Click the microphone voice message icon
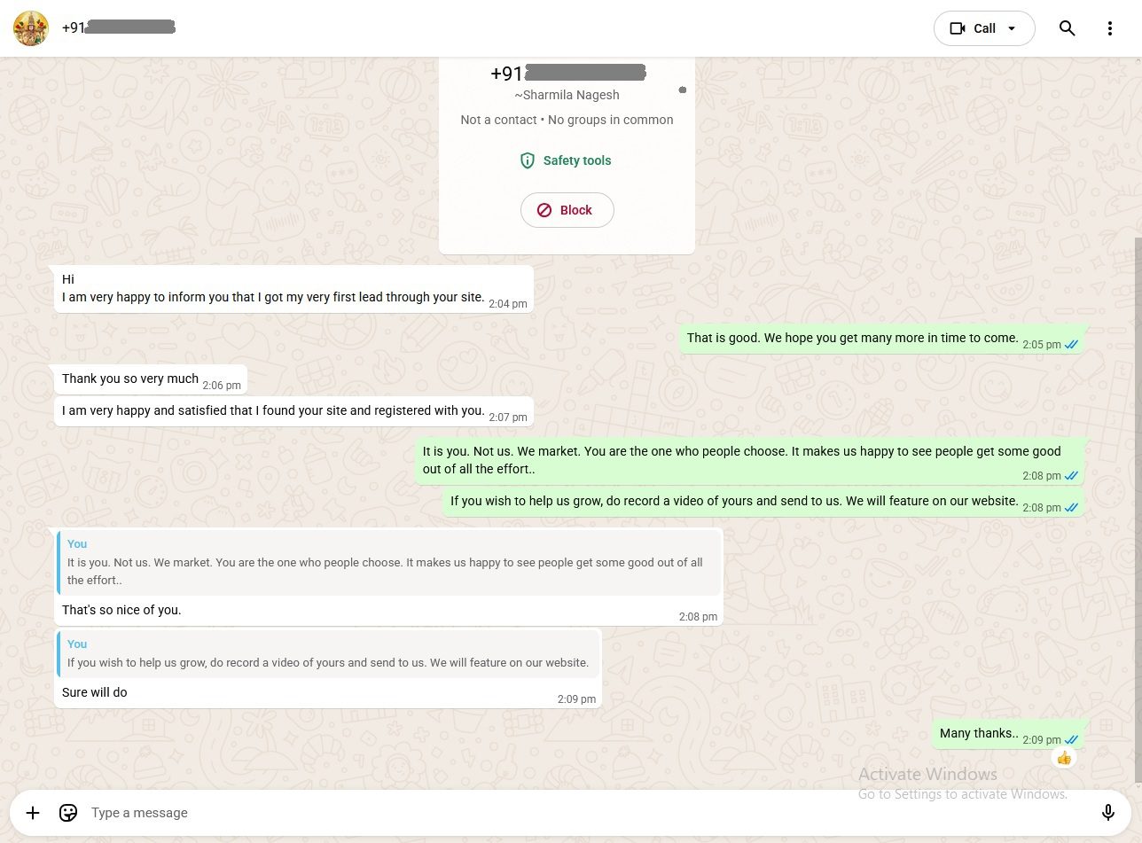The image size is (1142, 843). pos(1107,813)
